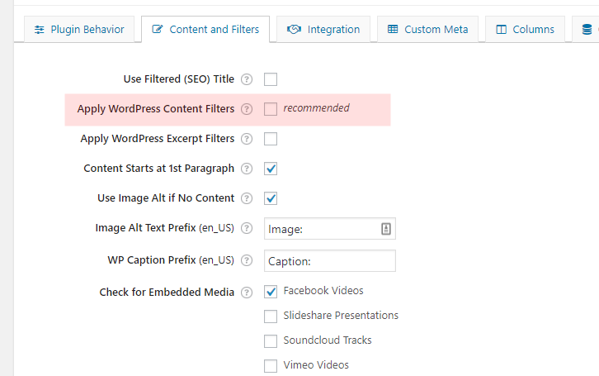Click the WP Caption Prefix text field
Image resolution: width=599 pixels, height=376 pixels.
tap(330, 261)
